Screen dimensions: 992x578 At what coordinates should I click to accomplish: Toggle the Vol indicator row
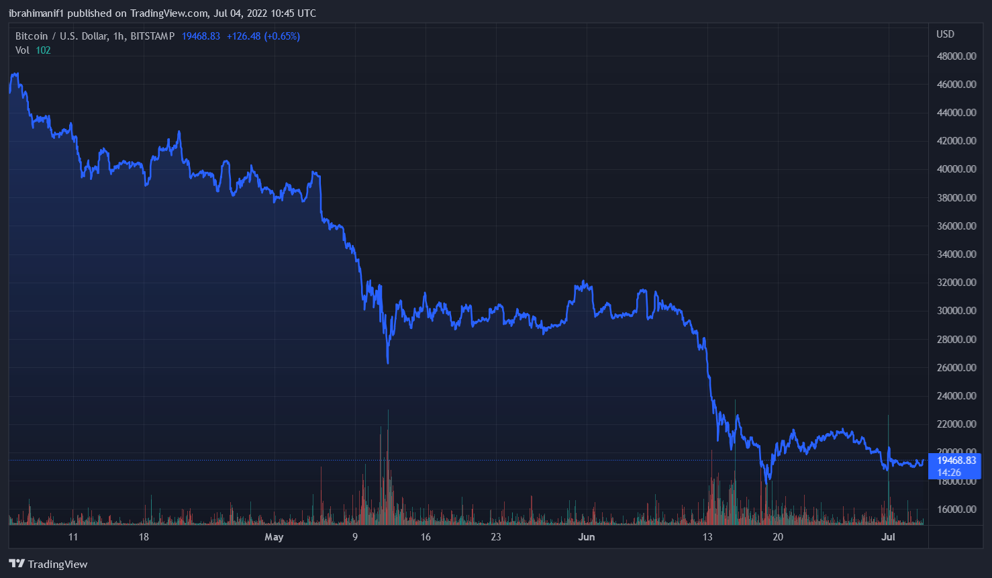click(x=23, y=50)
